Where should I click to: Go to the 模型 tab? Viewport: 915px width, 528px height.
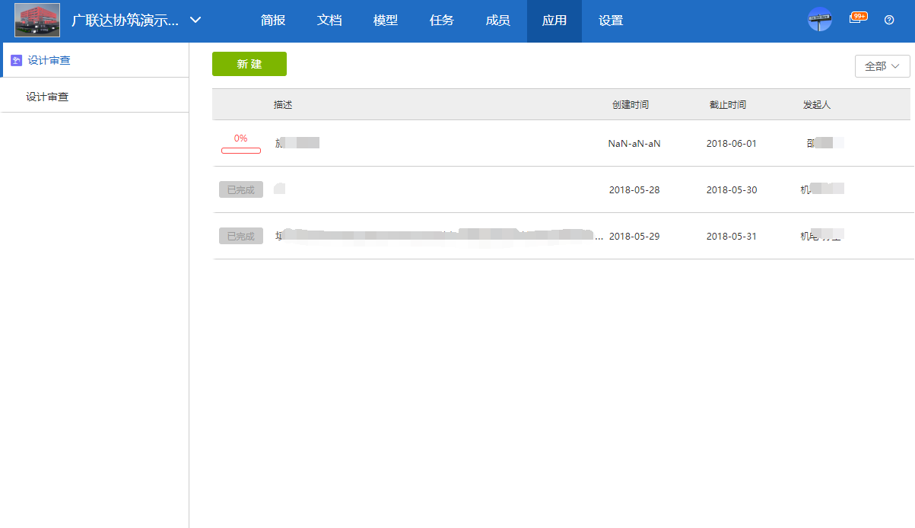point(386,21)
